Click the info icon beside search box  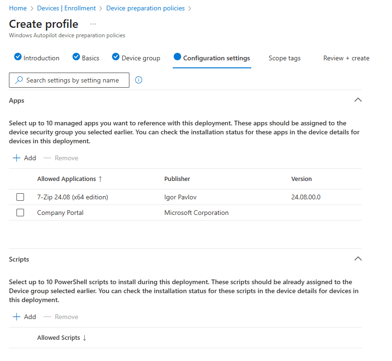tap(138, 80)
